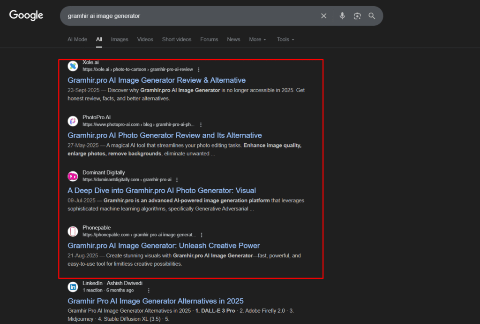Open the More filters dropdown
This screenshot has width=480, height=324.
coord(257,39)
